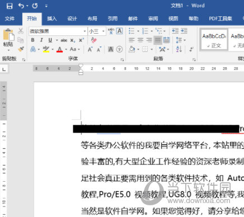Open the undo history dropdown arrow
This screenshot has height=217, width=244.
point(27,6)
